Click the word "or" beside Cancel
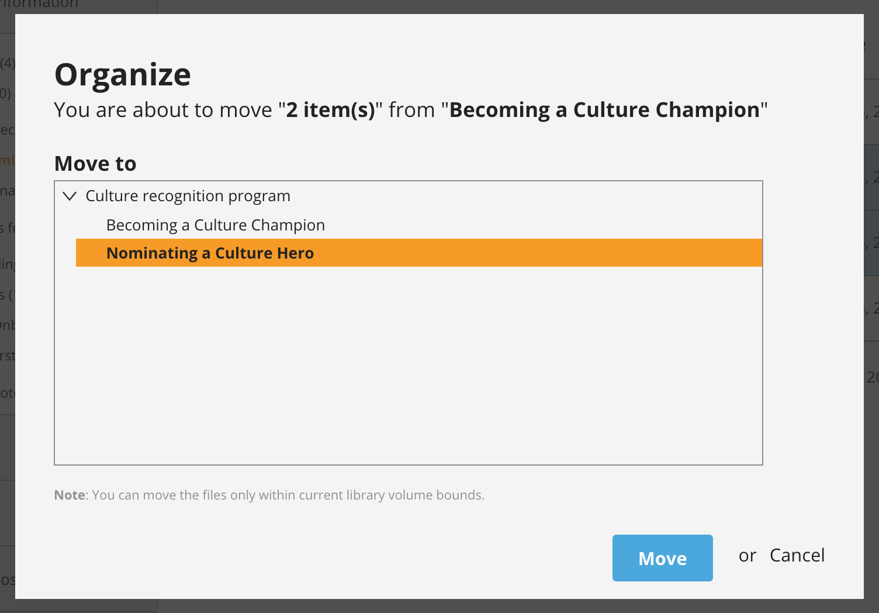This screenshot has height=613, width=879. (x=748, y=556)
